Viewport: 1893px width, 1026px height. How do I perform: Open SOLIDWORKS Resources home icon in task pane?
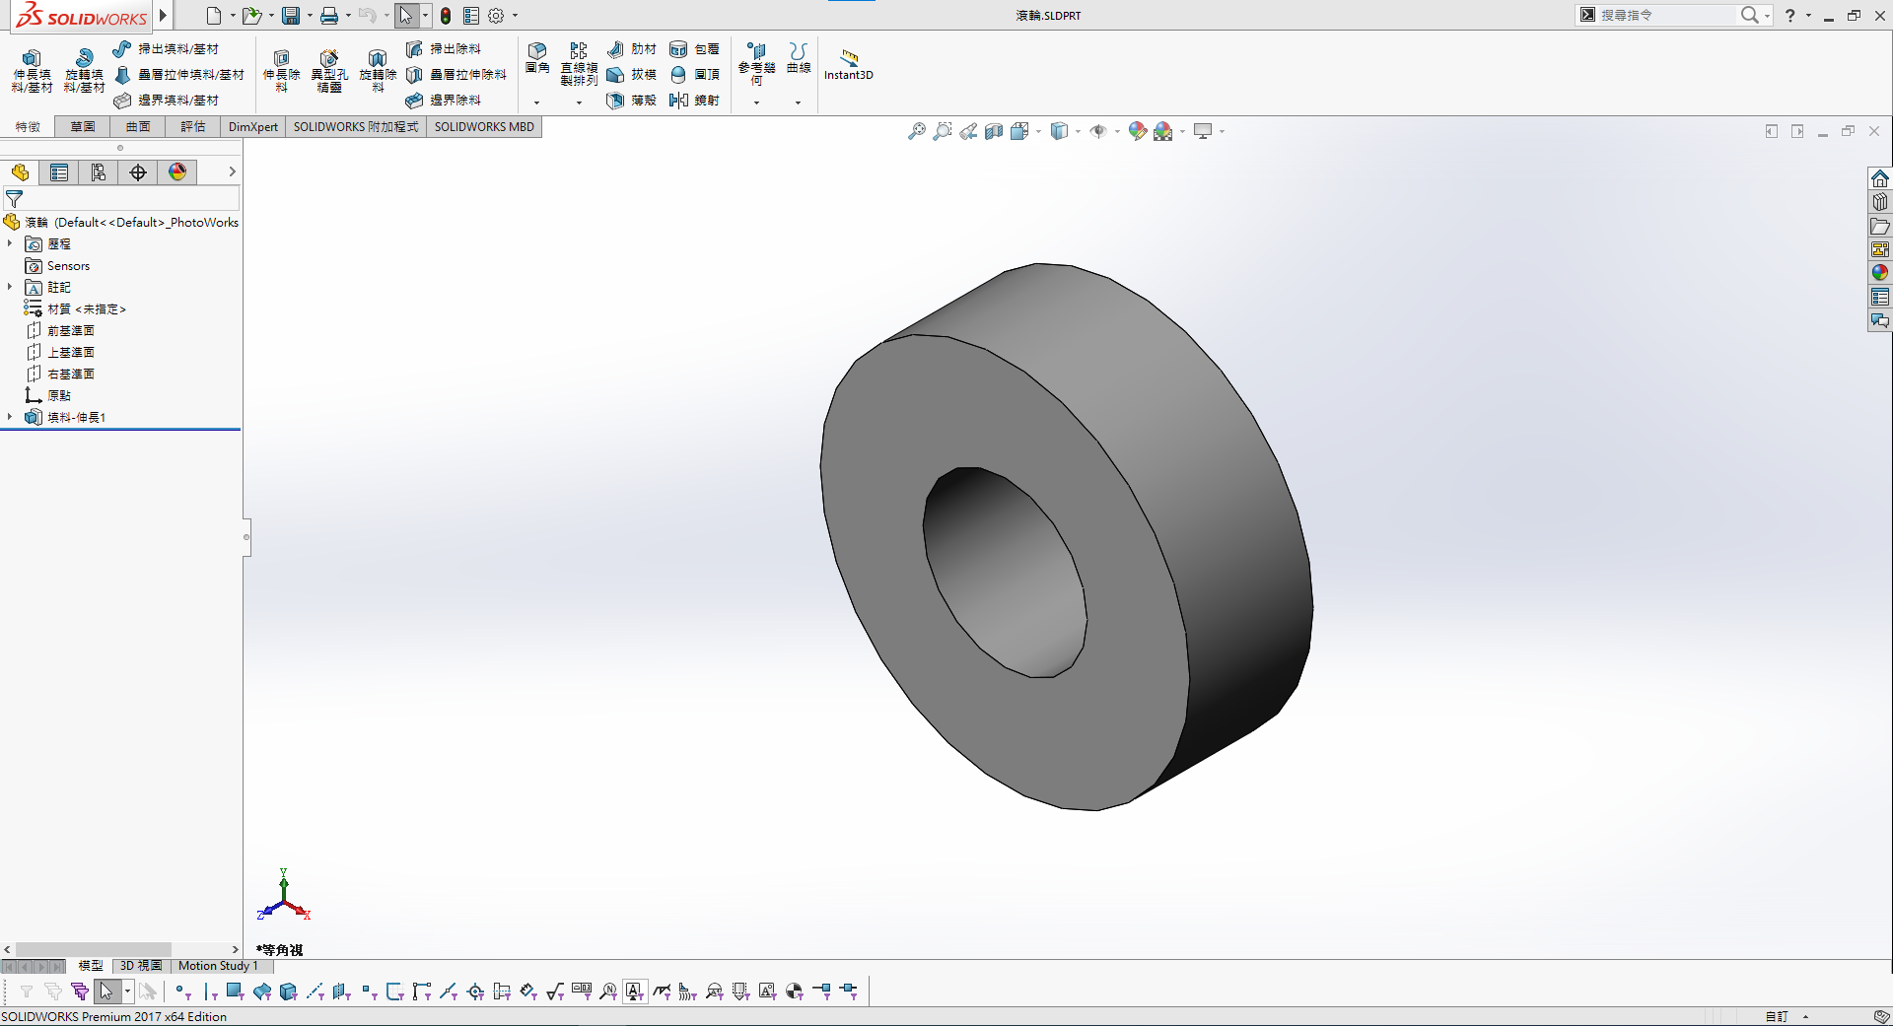[1880, 178]
